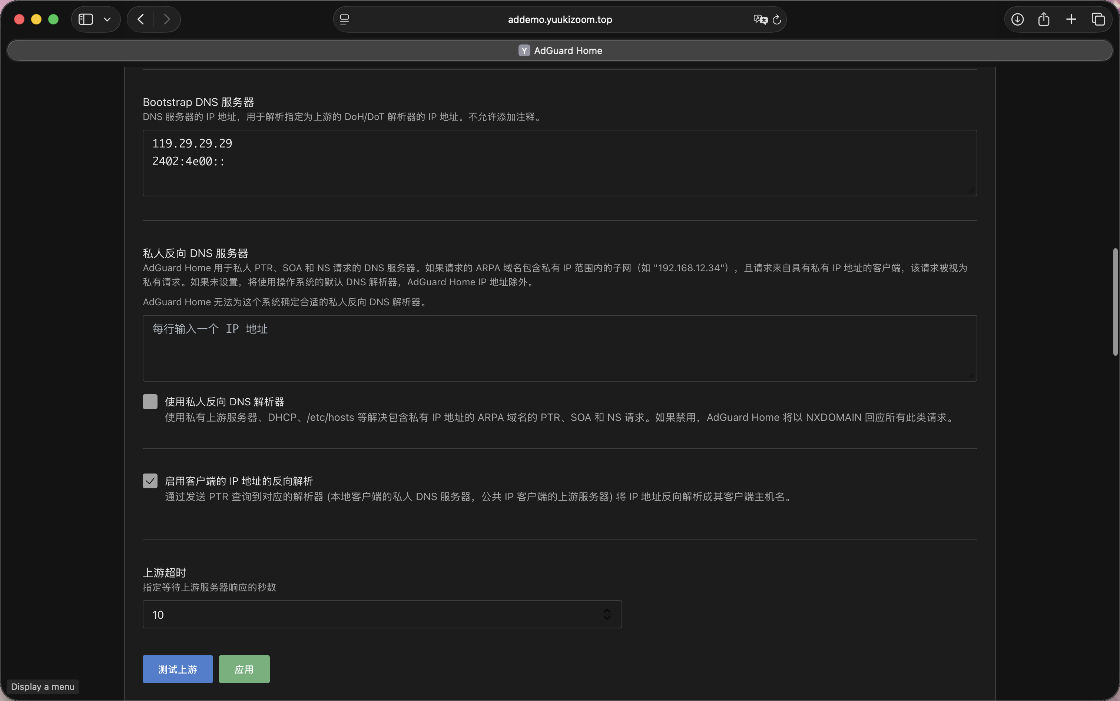Click into Bootstrap DNS 服务器 text area
The height and width of the screenshot is (701, 1120).
560,163
